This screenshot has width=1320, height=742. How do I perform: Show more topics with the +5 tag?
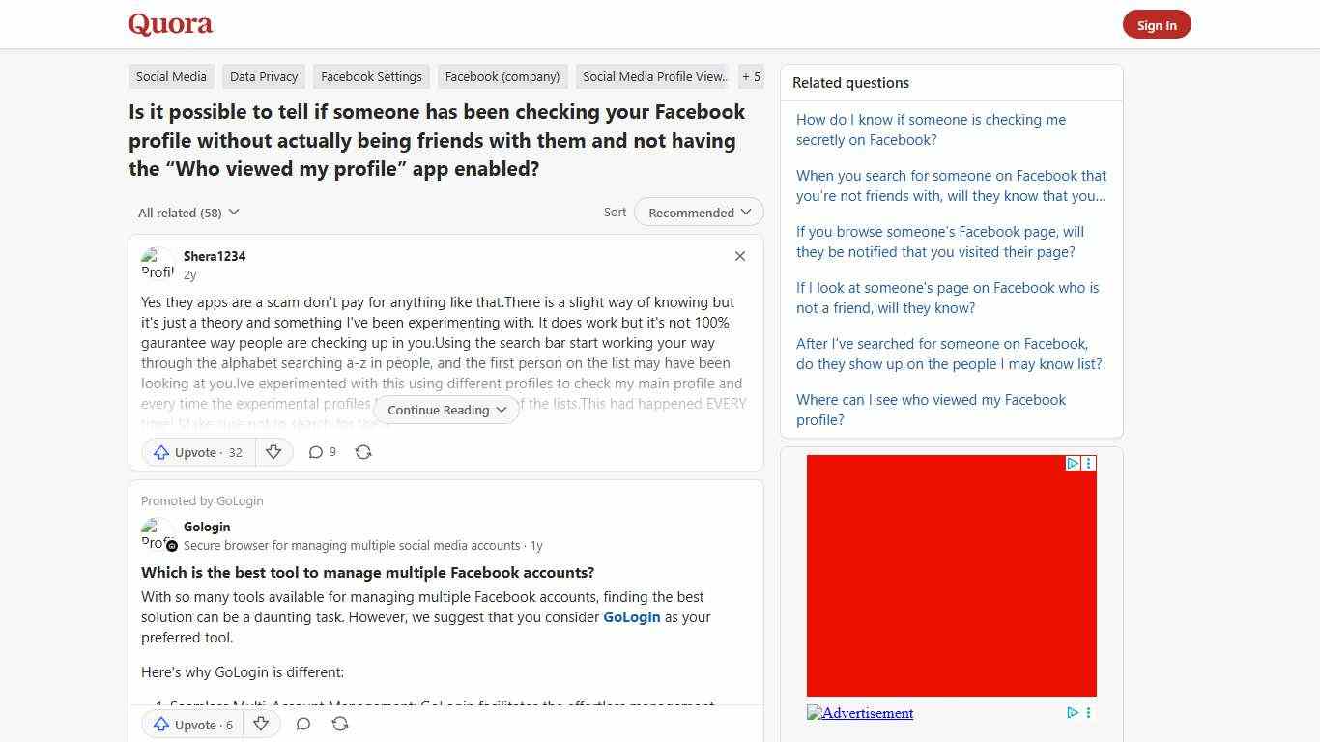tap(751, 76)
